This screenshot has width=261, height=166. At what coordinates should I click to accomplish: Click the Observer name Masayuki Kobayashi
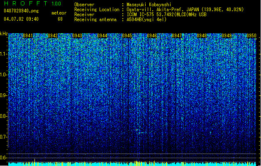(149, 5)
